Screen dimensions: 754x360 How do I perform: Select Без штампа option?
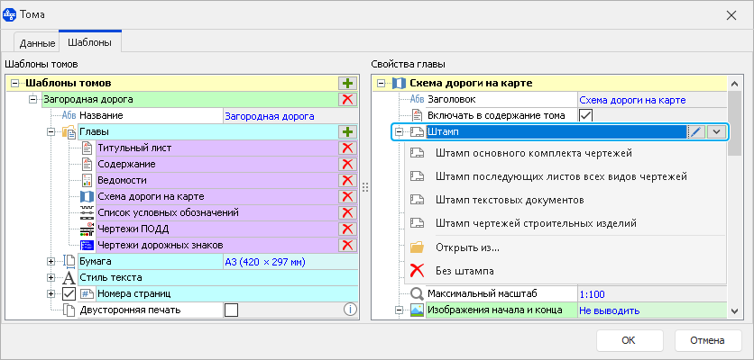pyautogui.click(x=465, y=270)
